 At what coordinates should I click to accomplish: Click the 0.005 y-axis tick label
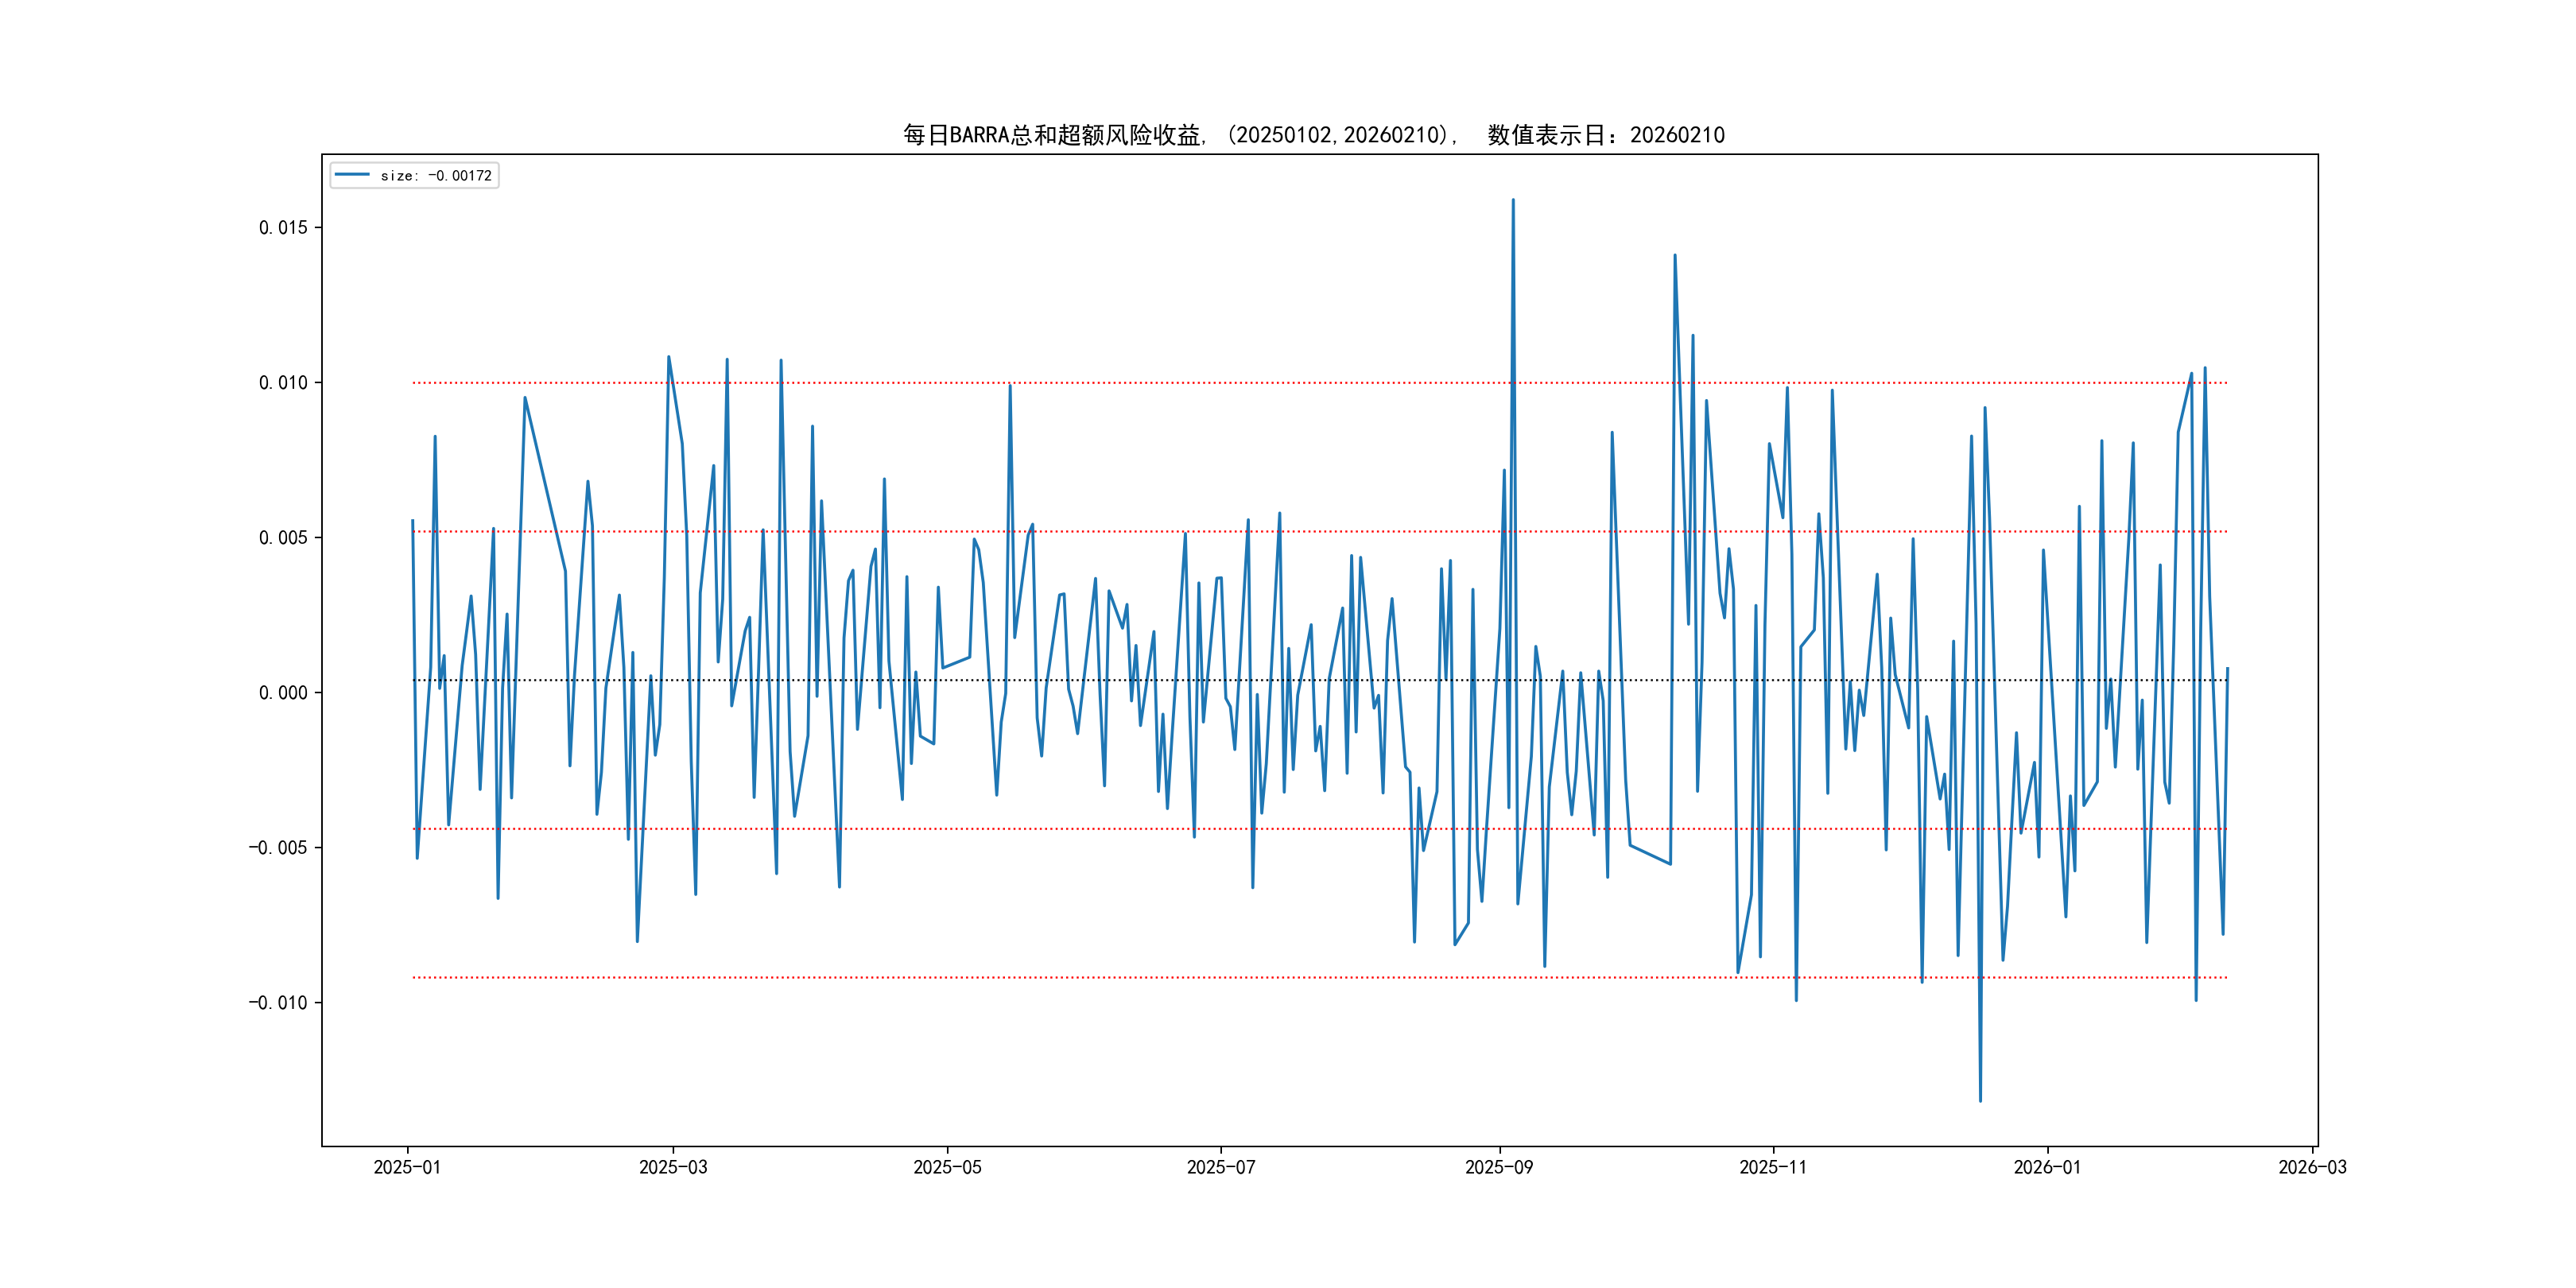283,538
